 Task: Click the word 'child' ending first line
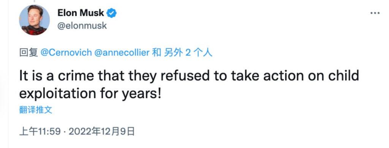[x=343, y=76]
